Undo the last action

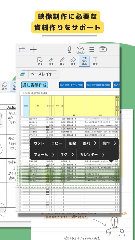pyautogui.click(x=81, y=50)
